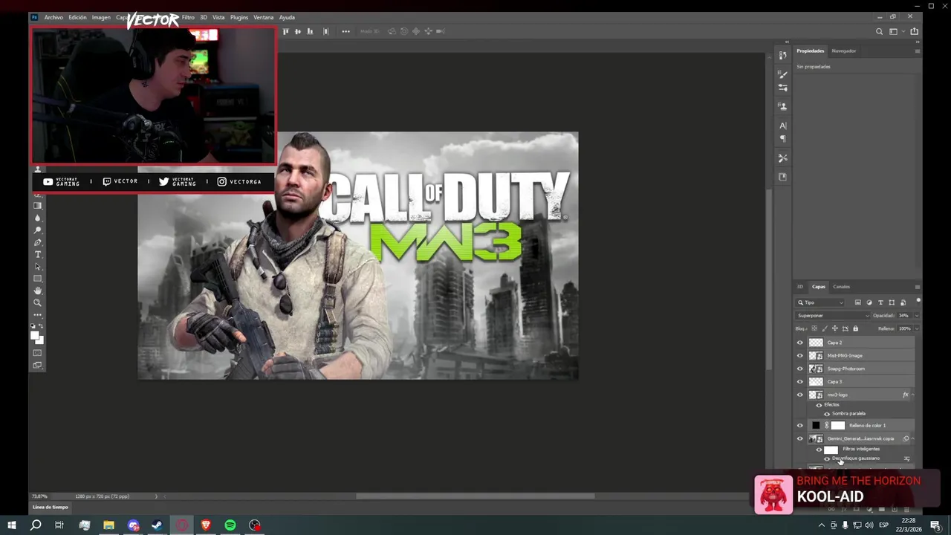Open the options bar three-dots menu
This screenshot has width=951, height=535.
pyautogui.click(x=345, y=31)
